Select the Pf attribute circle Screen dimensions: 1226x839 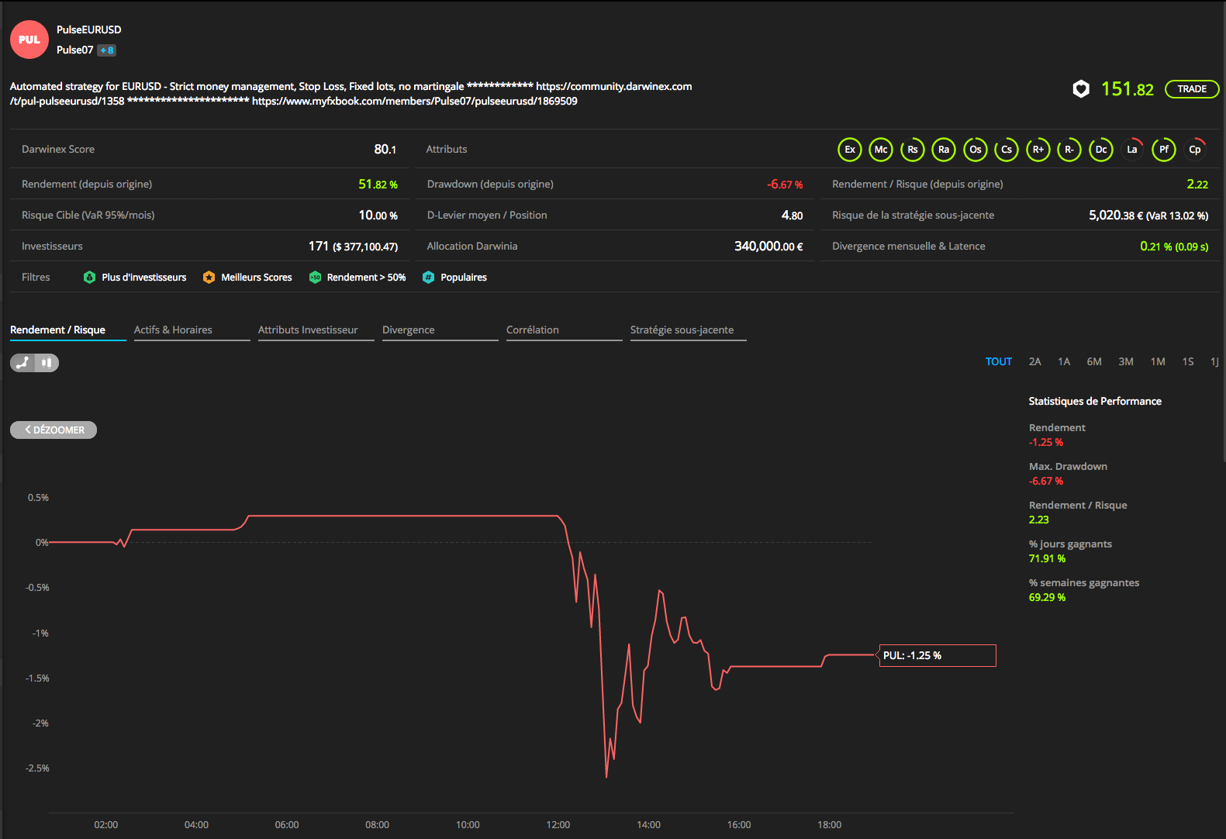tap(1164, 150)
